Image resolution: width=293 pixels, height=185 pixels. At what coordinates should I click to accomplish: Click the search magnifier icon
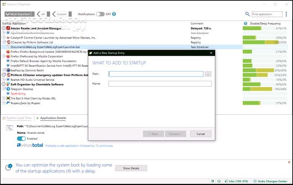point(247,14)
